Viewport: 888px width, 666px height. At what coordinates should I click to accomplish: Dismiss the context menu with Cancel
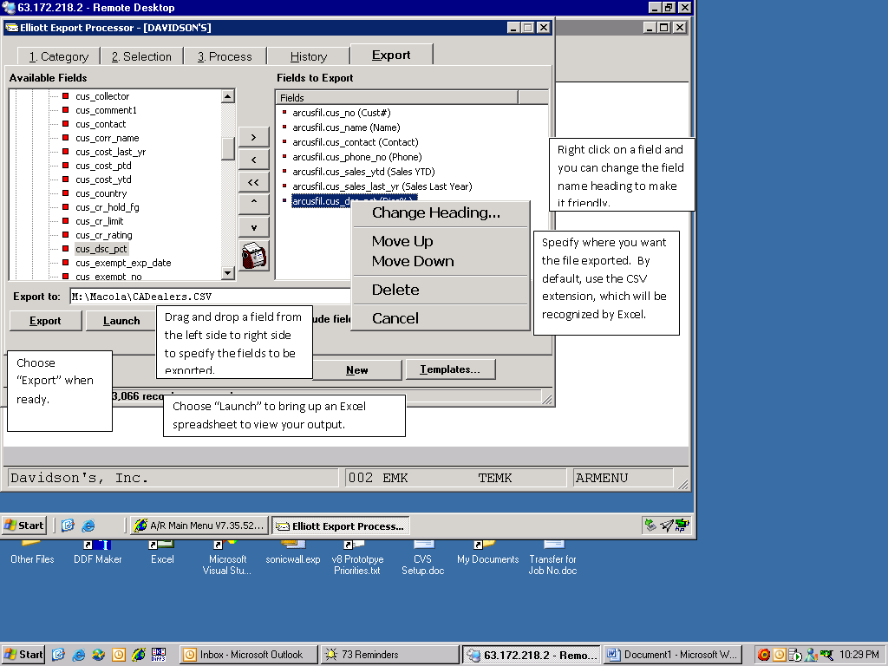[x=395, y=318]
